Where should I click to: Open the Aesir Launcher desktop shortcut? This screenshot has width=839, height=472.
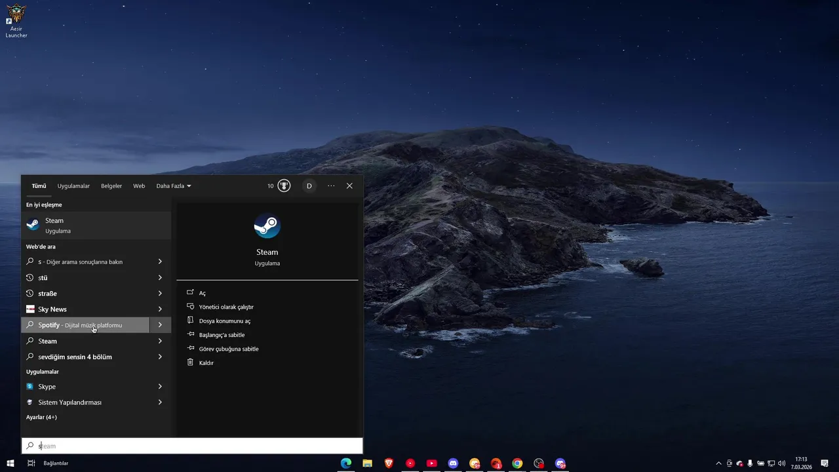point(16,21)
